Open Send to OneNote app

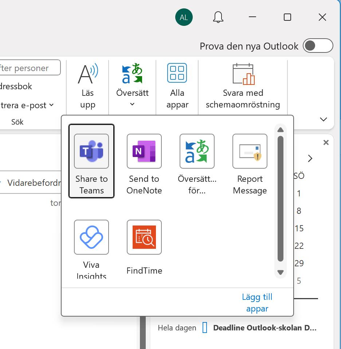tap(144, 164)
